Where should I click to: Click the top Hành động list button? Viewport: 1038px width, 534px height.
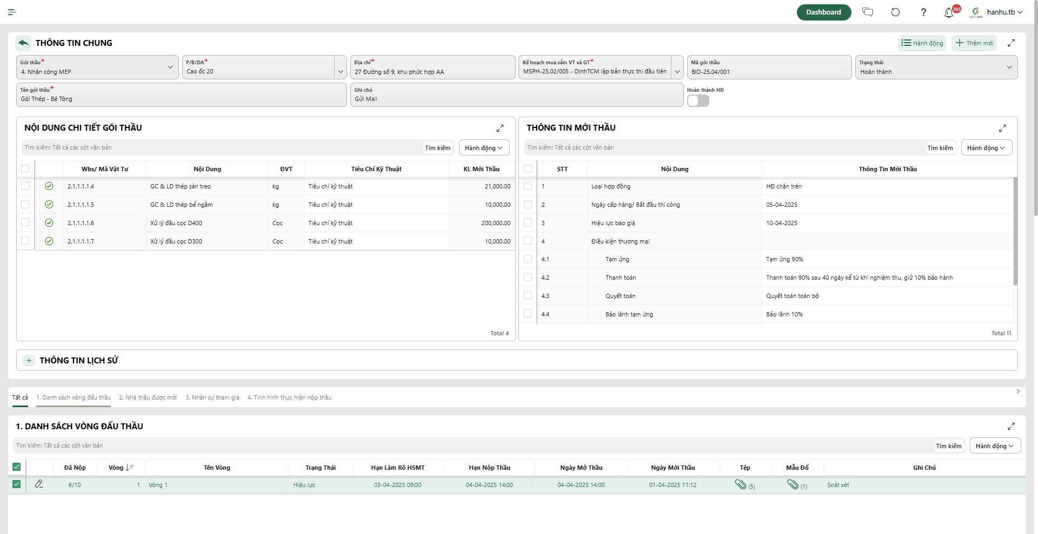point(922,43)
